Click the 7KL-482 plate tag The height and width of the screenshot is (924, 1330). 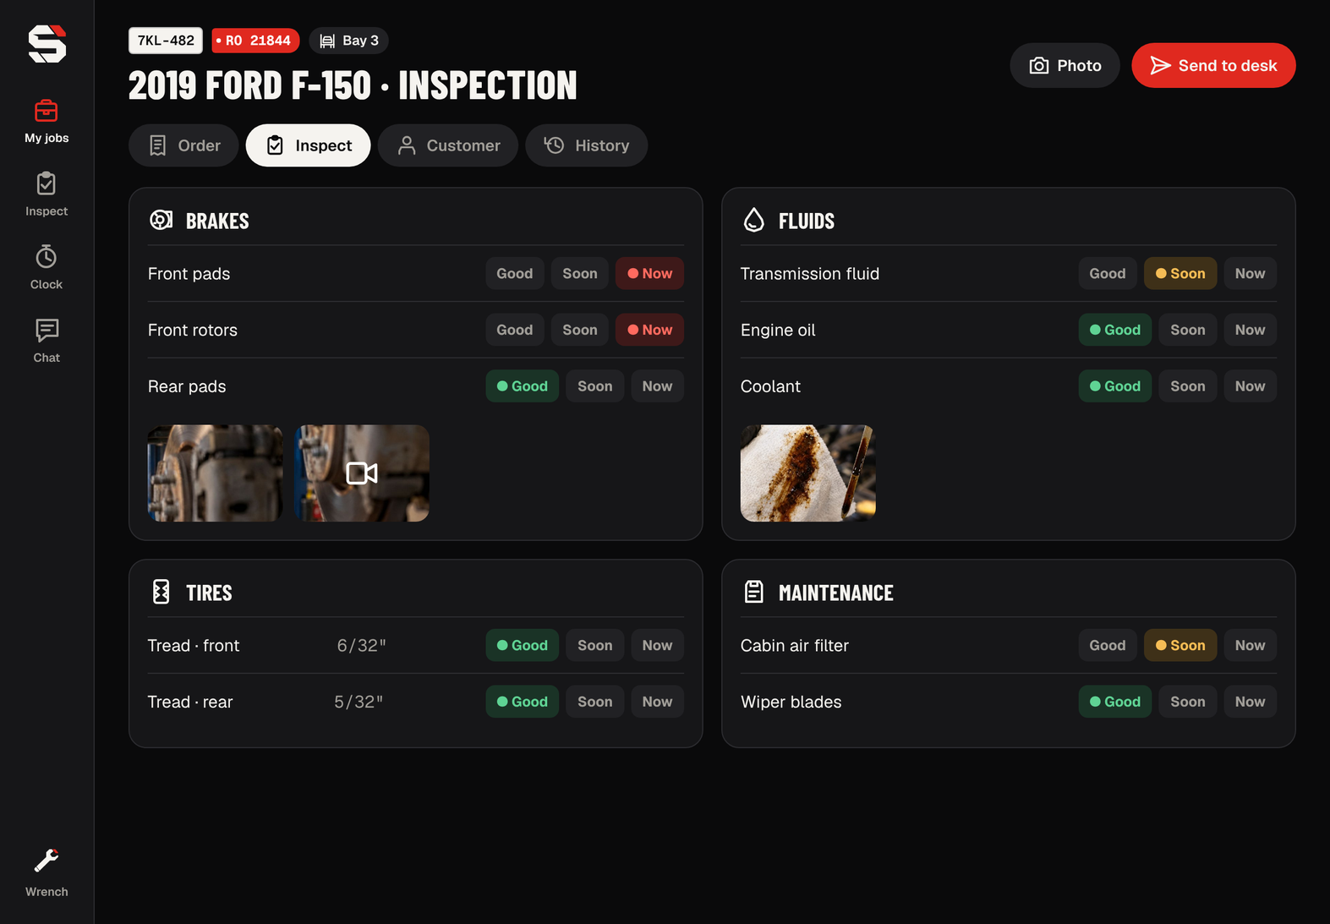pyautogui.click(x=166, y=41)
